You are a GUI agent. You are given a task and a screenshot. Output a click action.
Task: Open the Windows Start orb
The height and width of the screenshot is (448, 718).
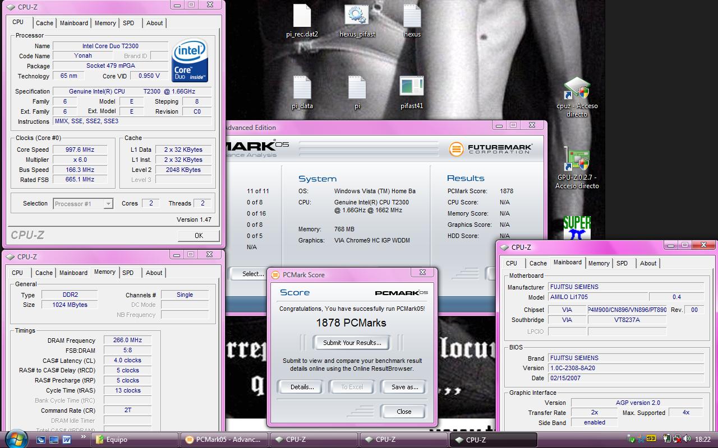(x=16, y=438)
